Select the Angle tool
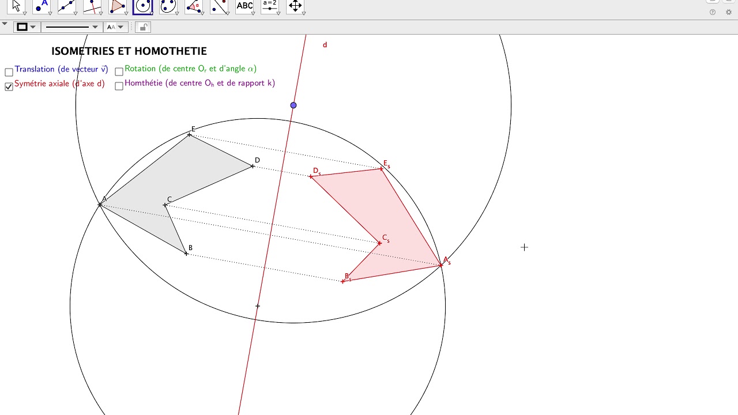This screenshot has width=738, height=415. pyautogui.click(x=194, y=6)
